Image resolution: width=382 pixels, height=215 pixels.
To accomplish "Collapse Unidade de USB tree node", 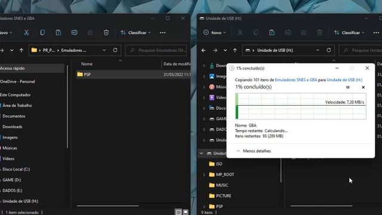I will [202, 153].
